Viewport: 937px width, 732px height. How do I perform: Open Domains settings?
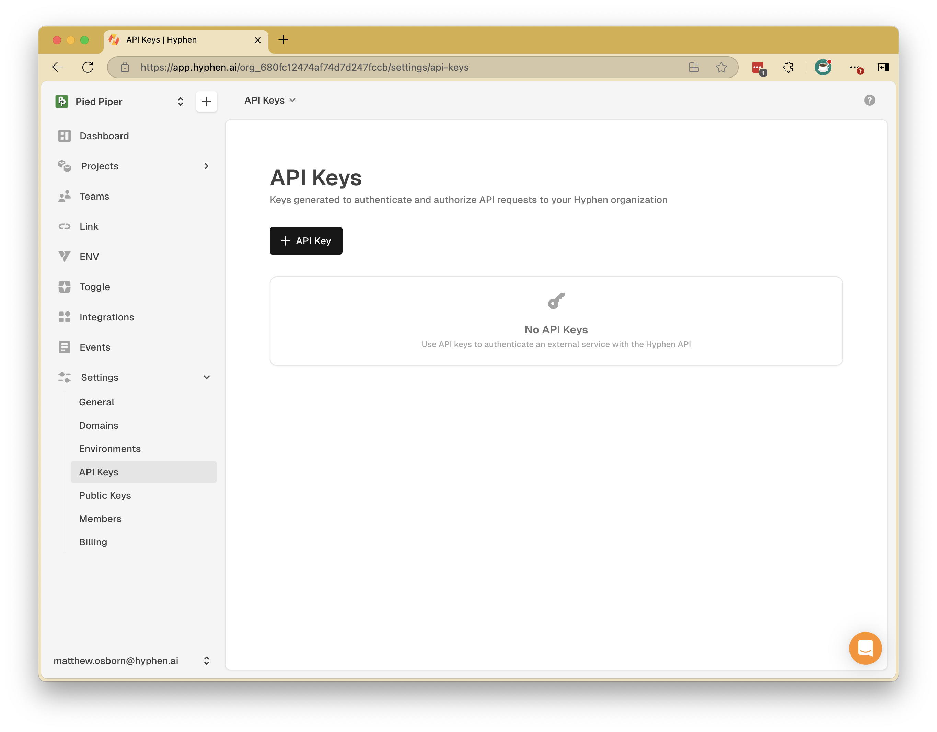pos(144,425)
